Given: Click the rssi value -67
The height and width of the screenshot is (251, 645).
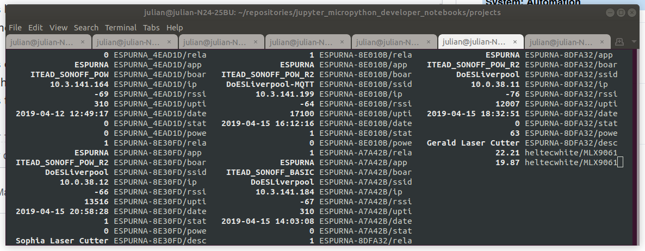Looking at the screenshot, I should click(307, 202).
